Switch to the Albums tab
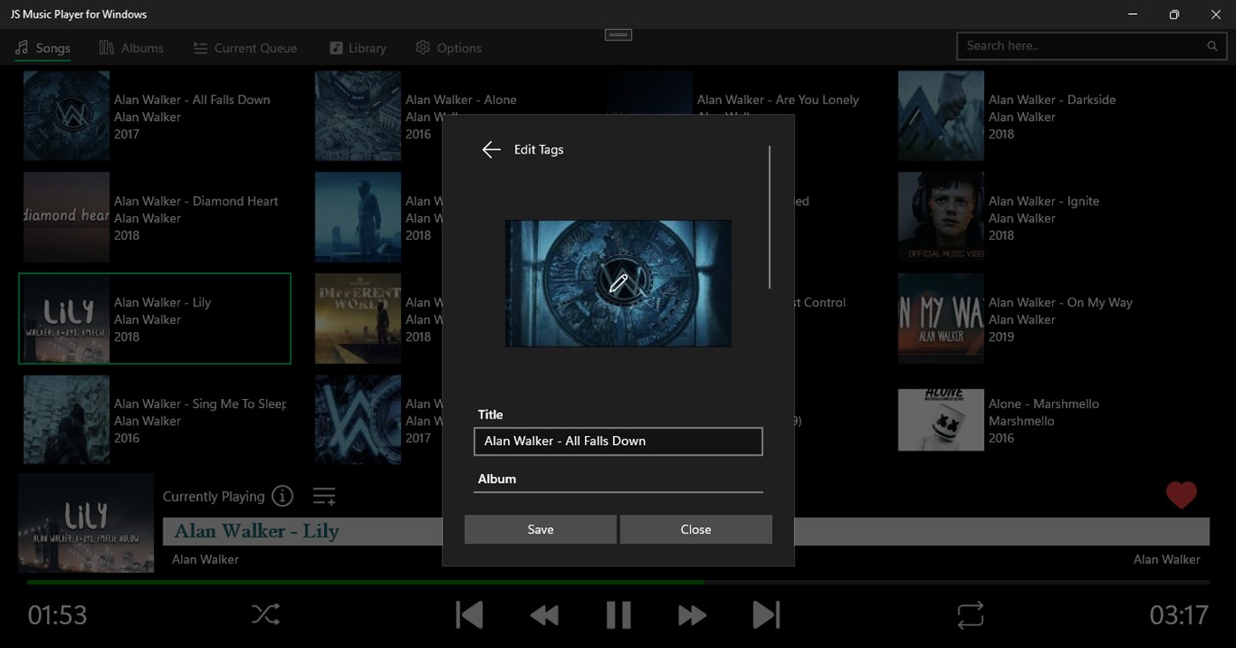The height and width of the screenshot is (648, 1236). click(131, 48)
